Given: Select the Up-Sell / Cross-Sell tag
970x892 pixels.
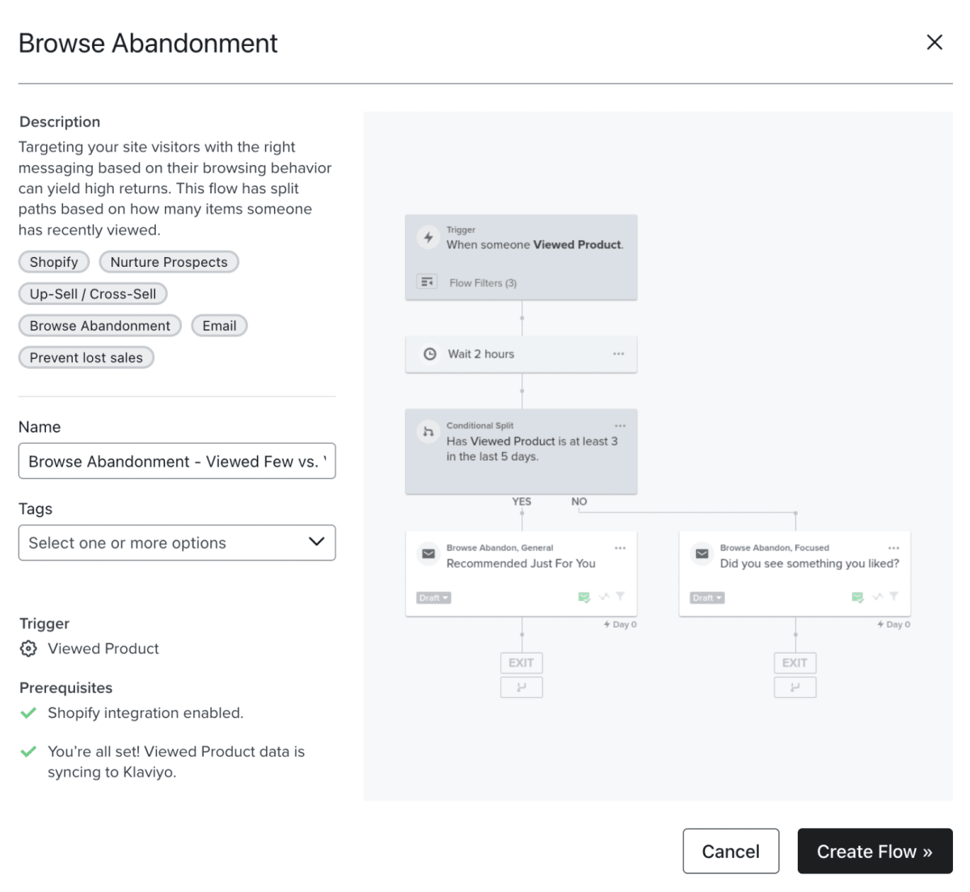Looking at the screenshot, I should [93, 294].
